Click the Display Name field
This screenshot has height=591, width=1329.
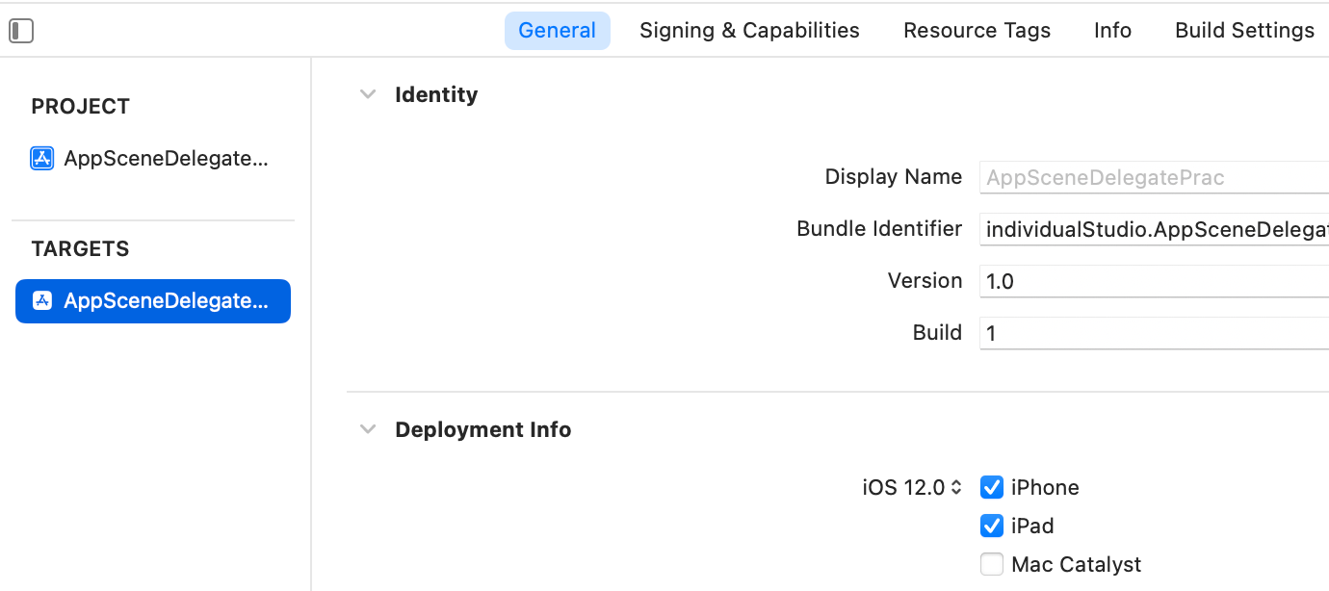pos(1154,177)
